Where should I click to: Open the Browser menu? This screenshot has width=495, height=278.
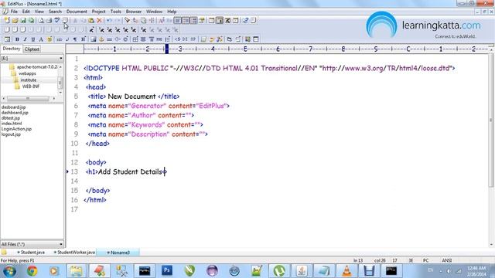click(x=134, y=12)
